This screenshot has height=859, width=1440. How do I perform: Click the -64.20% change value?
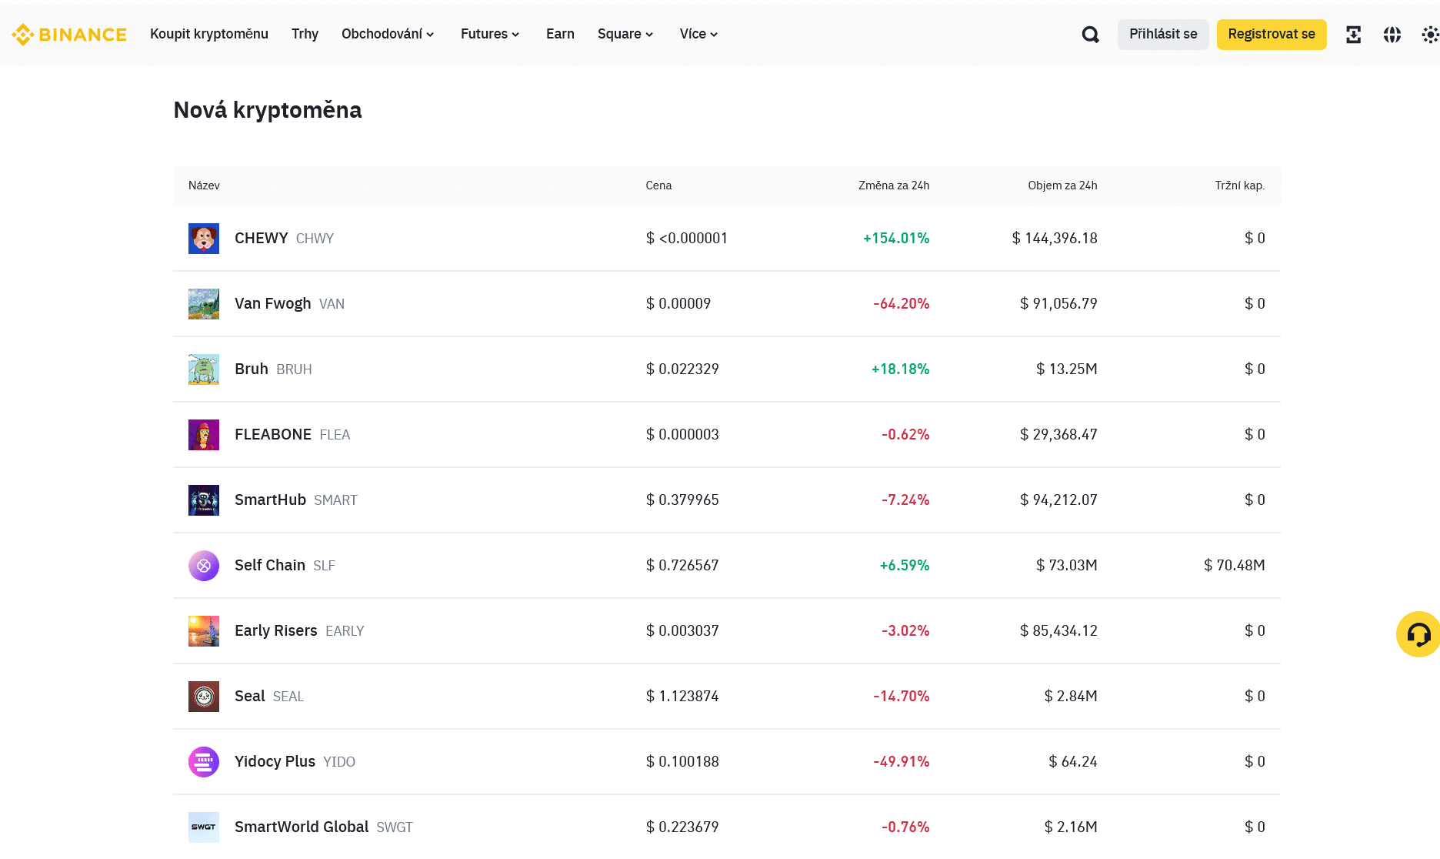pos(901,304)
